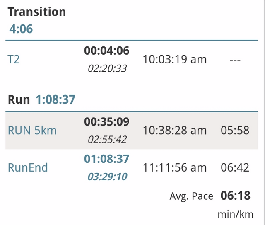The image size is (265, 225).
Task: Open the RunEnd split link
Action: click(28, 167)
